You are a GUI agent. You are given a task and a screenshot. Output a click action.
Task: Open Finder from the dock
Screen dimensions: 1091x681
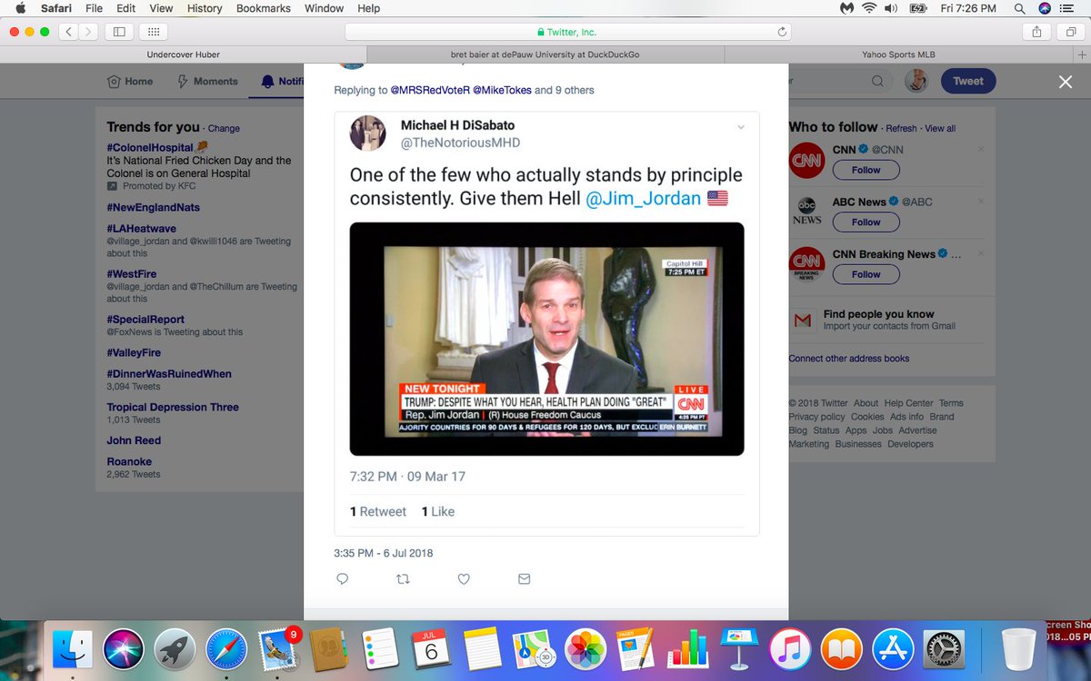click(72, 649)
